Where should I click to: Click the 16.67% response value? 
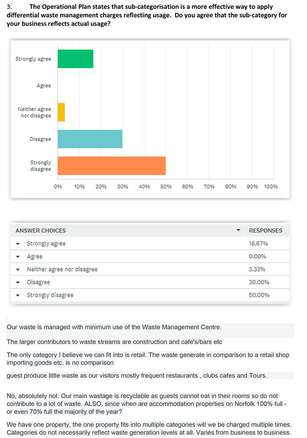[258, 244]
